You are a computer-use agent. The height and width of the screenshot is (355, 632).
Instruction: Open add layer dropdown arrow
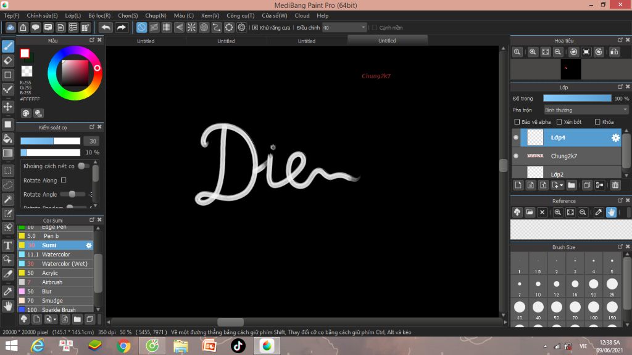click(x=562, y=185)
